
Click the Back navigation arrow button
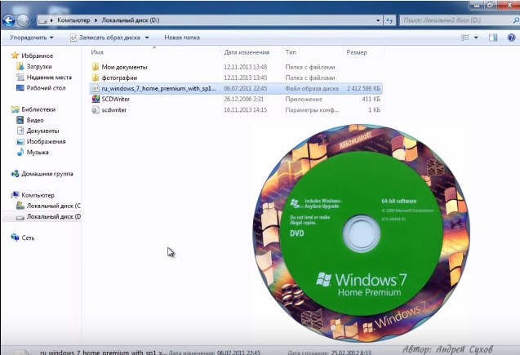[9, 20]
